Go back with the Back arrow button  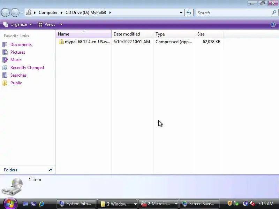(5, 13)
